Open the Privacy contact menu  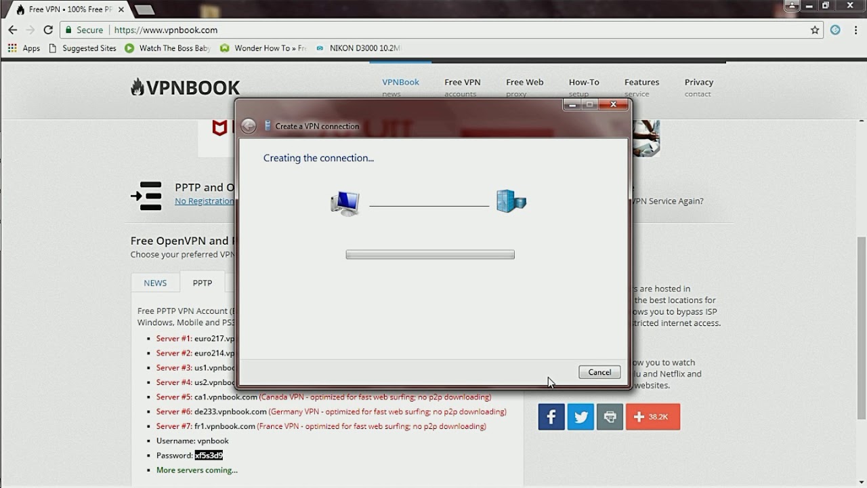coord(698,87)
